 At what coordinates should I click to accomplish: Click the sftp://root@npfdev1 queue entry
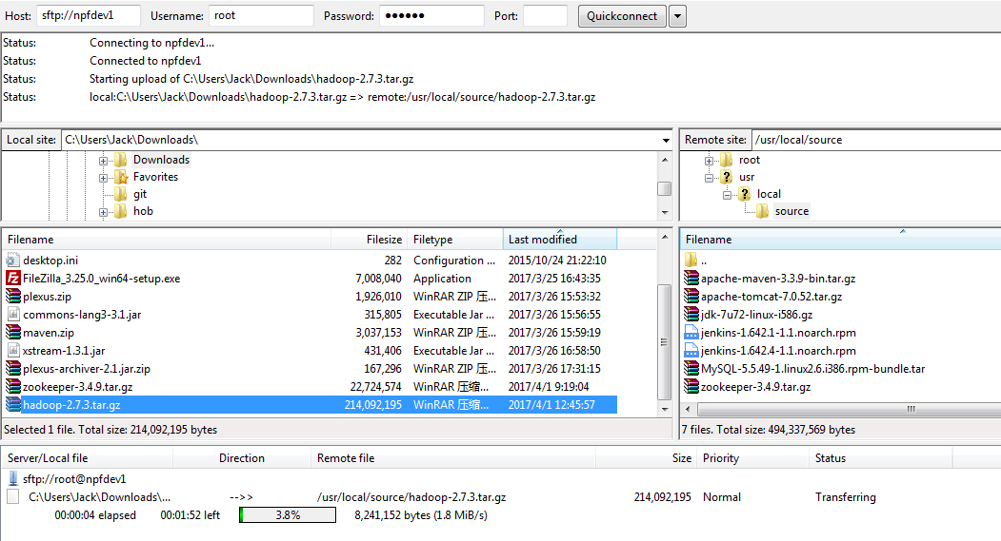pyautogui.click(x=74, y=479)
